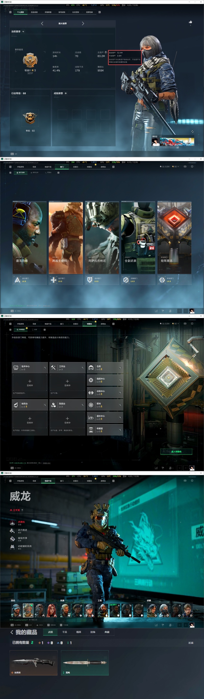Select 特勤处 tab in third window
The width and height of the screenshot is (204, 699).
click(x=89, y=324)
